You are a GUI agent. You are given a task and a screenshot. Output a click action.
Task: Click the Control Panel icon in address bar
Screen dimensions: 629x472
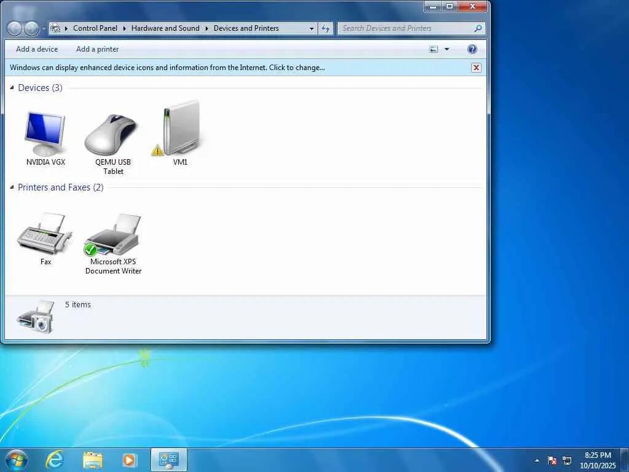pyautogui.click(x=56, y=28)
